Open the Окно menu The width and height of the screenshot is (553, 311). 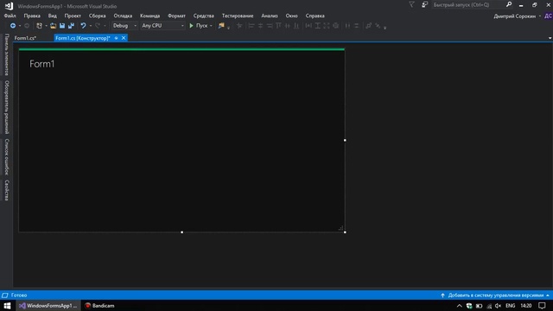(291, 16)
